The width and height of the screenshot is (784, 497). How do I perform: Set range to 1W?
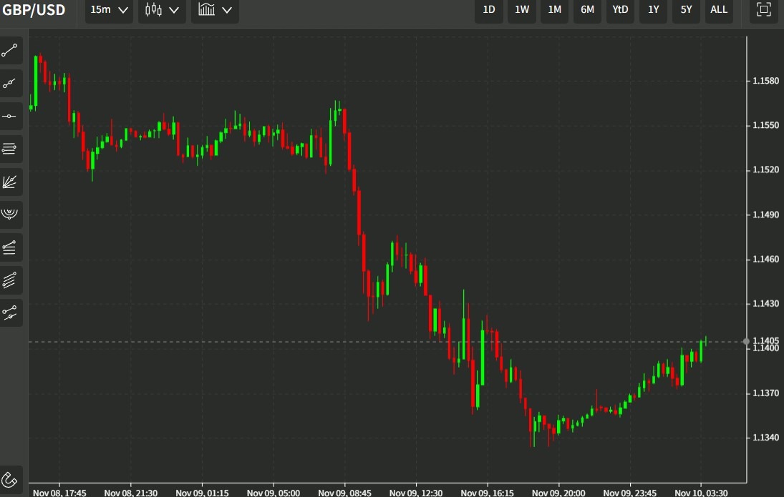(521, 10)
